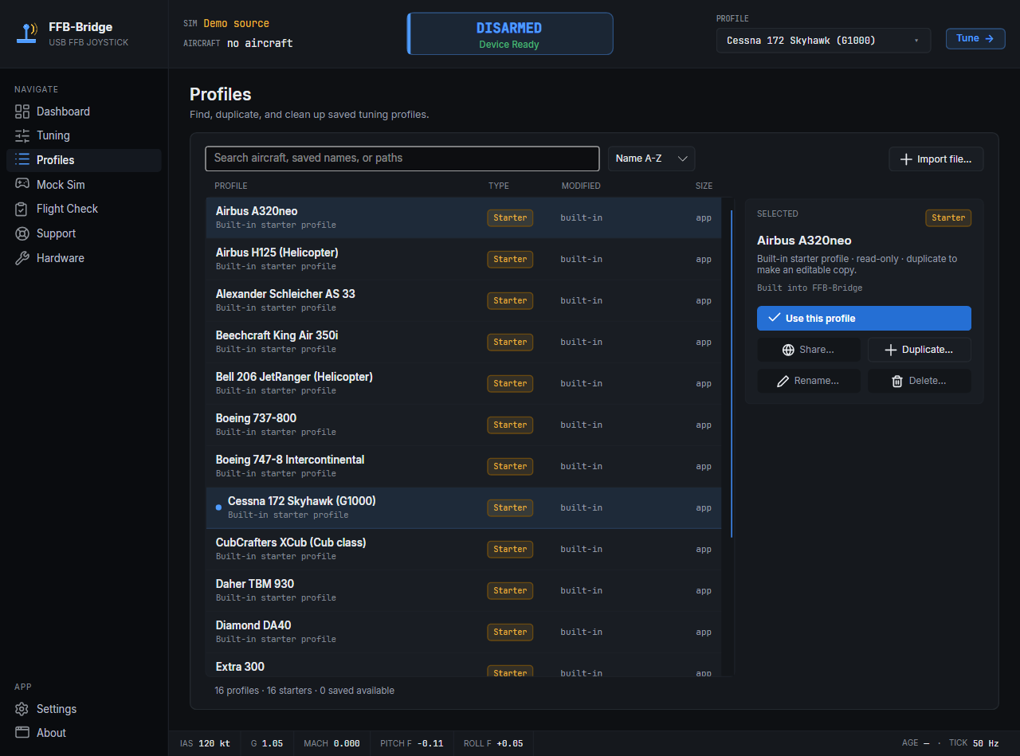Click the Rename... button

[x=808, y=381]
